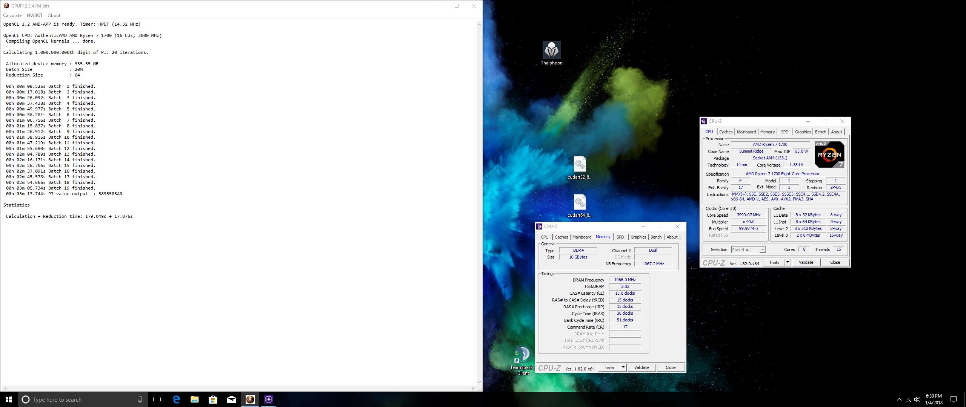Launch Microsoft Edge from taskbar

(x=176, y=399)
